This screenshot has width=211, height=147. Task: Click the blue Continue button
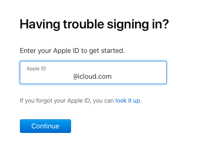pos(45,126)
